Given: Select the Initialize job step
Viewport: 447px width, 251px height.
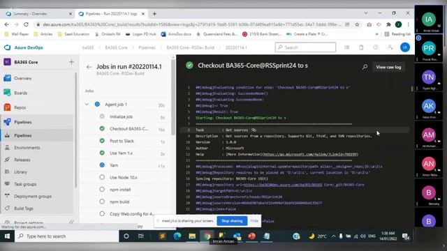Looking at the screenshot, I should 126,116.
